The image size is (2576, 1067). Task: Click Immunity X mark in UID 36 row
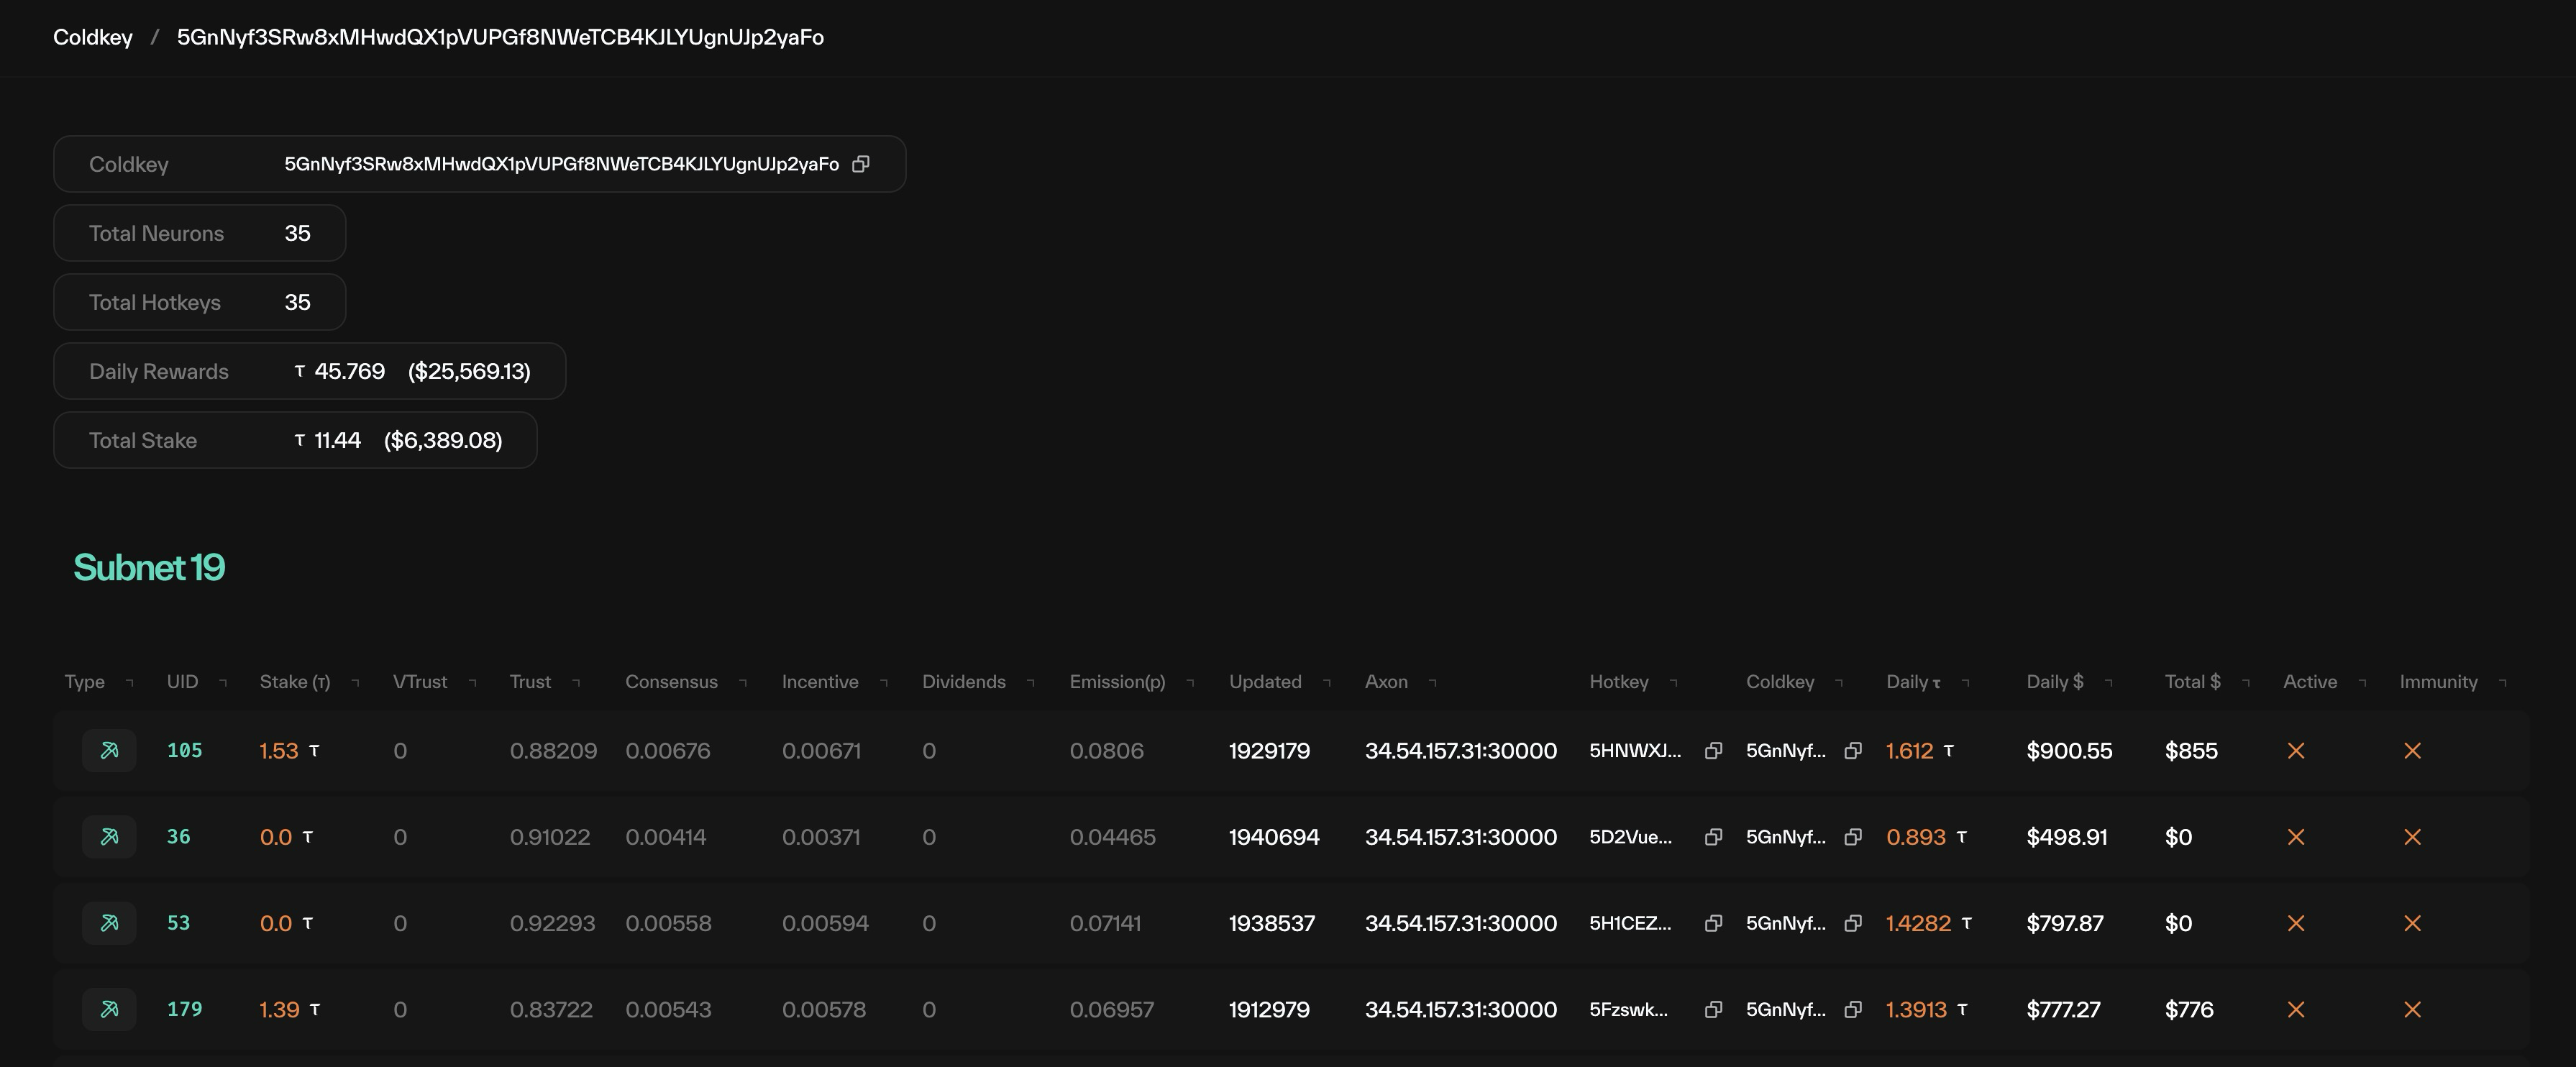click(x=2412, y=837)
